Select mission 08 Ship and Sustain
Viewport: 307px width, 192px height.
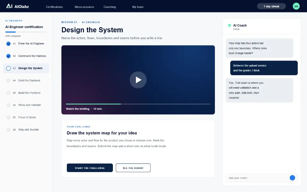tap(26, 130)
